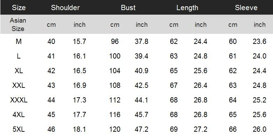Select shoulder inch value 16.5
Viewport: 273px width, 138px height.
(x=79, y=71)
